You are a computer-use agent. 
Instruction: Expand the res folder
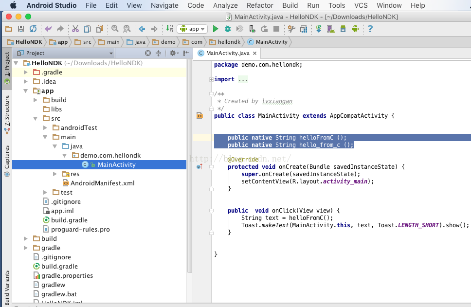[x=54, y=174]
